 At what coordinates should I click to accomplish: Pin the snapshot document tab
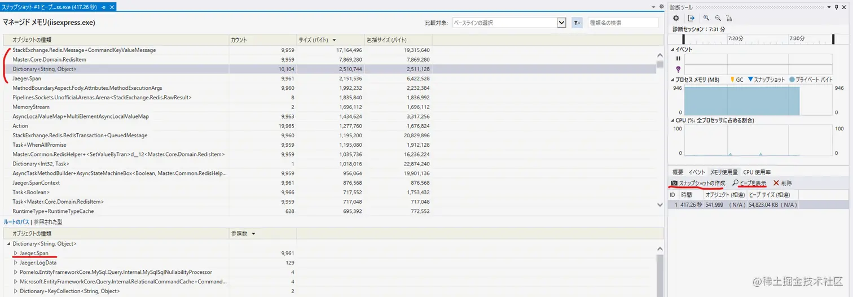(104, 7)
